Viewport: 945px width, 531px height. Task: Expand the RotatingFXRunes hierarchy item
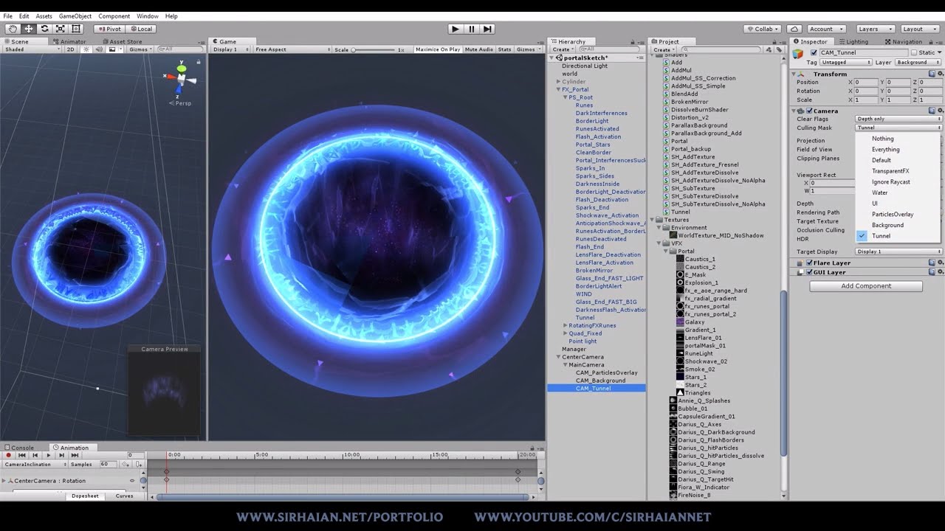pos(566,325)
